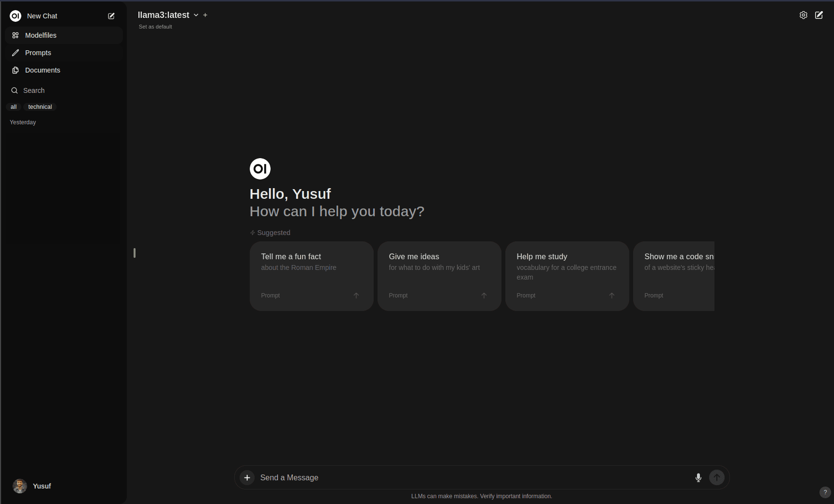Open the Prompts section
The image size is (834, 504).
tap(63, 53)
